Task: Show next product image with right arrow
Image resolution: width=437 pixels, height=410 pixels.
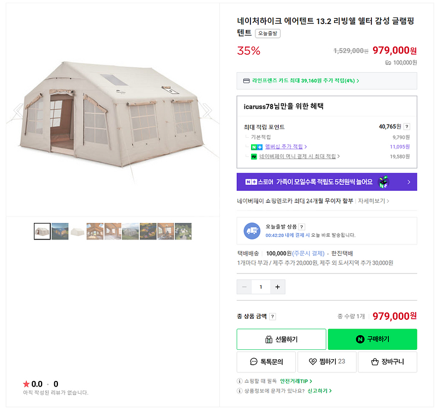Action: (207, 112)
